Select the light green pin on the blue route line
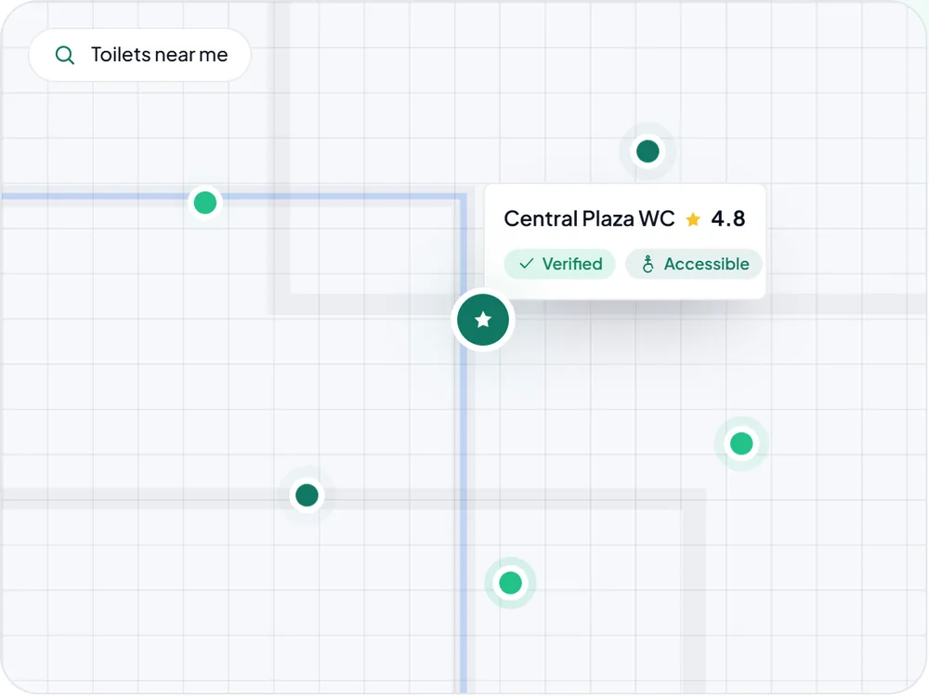 pyautogui.click(x=205, y=203)
